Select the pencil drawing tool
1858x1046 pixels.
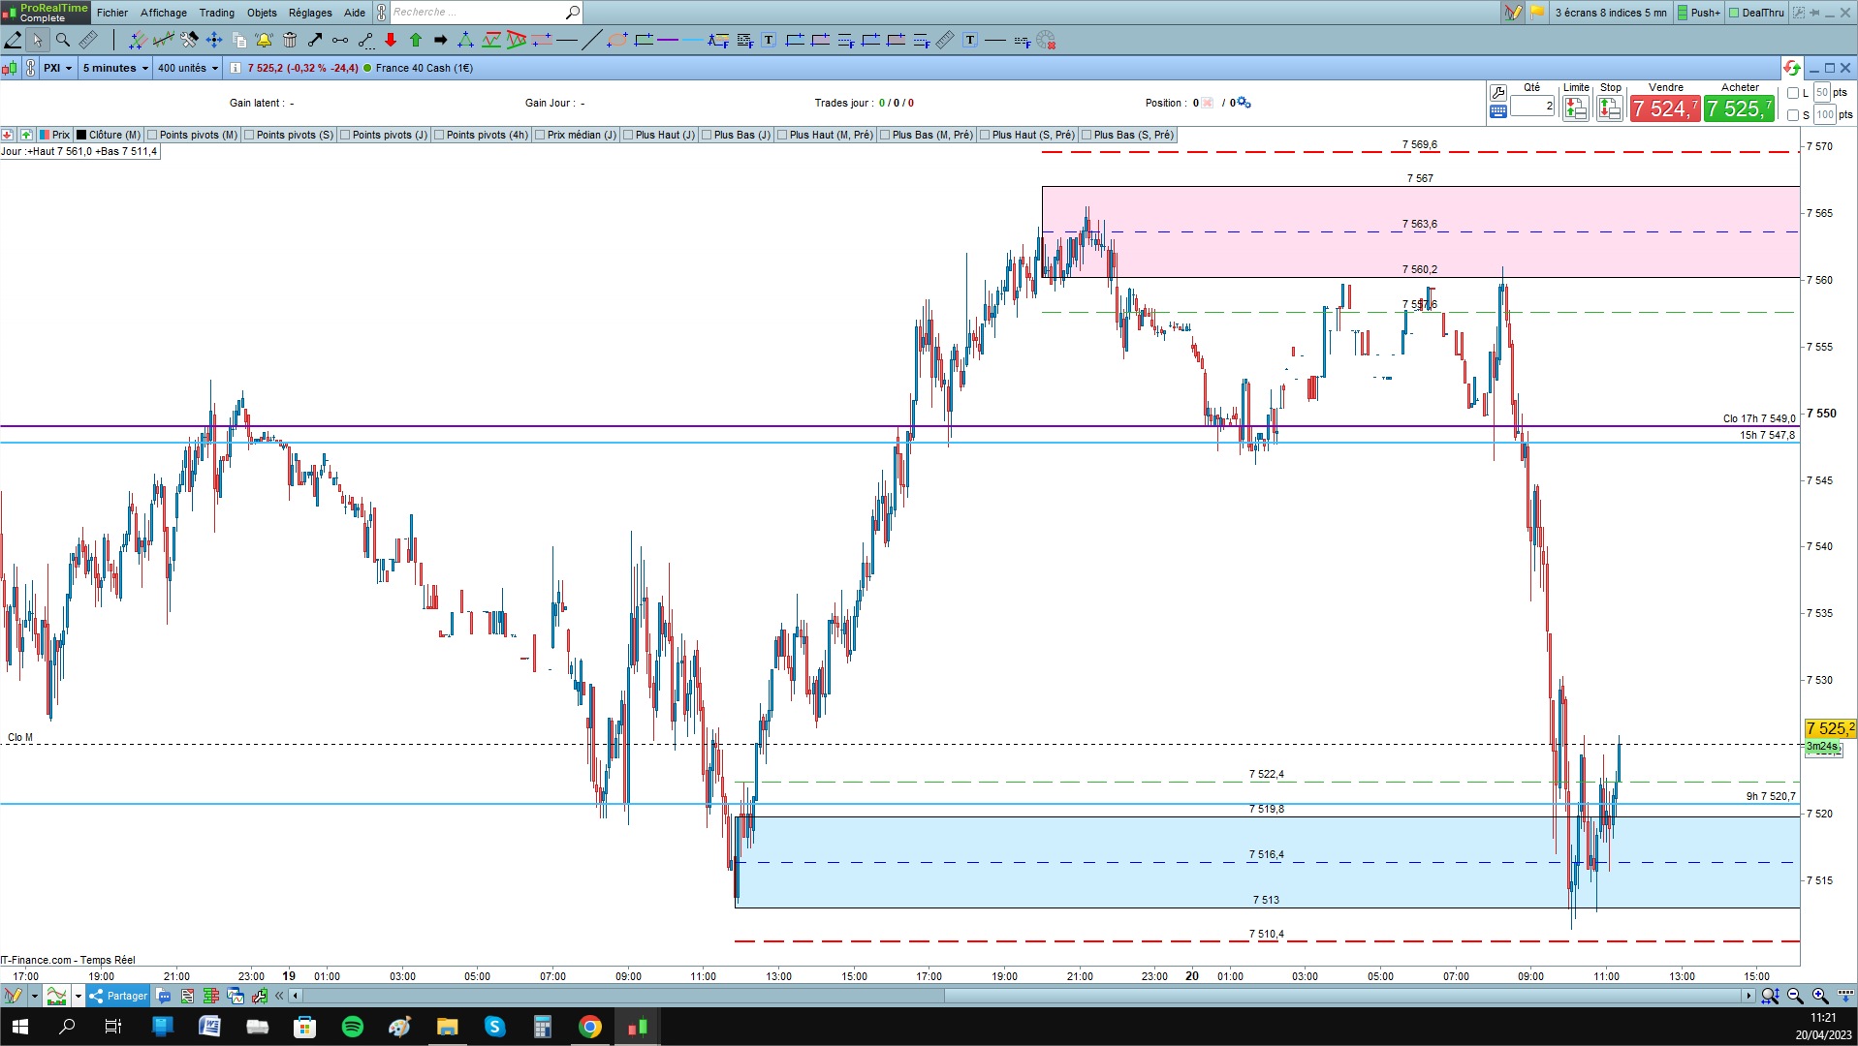tap(13, 40)
